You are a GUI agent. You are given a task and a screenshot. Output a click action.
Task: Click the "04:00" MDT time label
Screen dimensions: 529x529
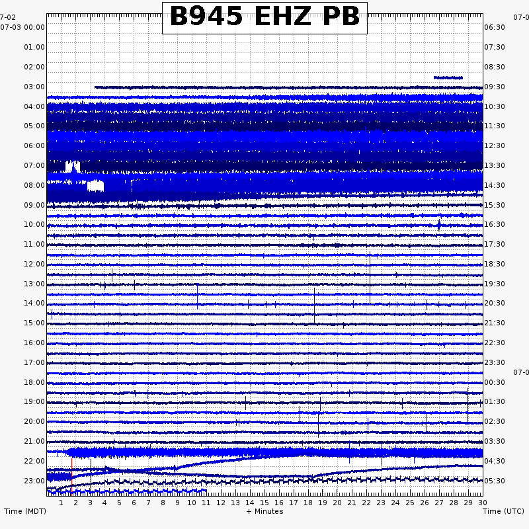click(34, 107)
